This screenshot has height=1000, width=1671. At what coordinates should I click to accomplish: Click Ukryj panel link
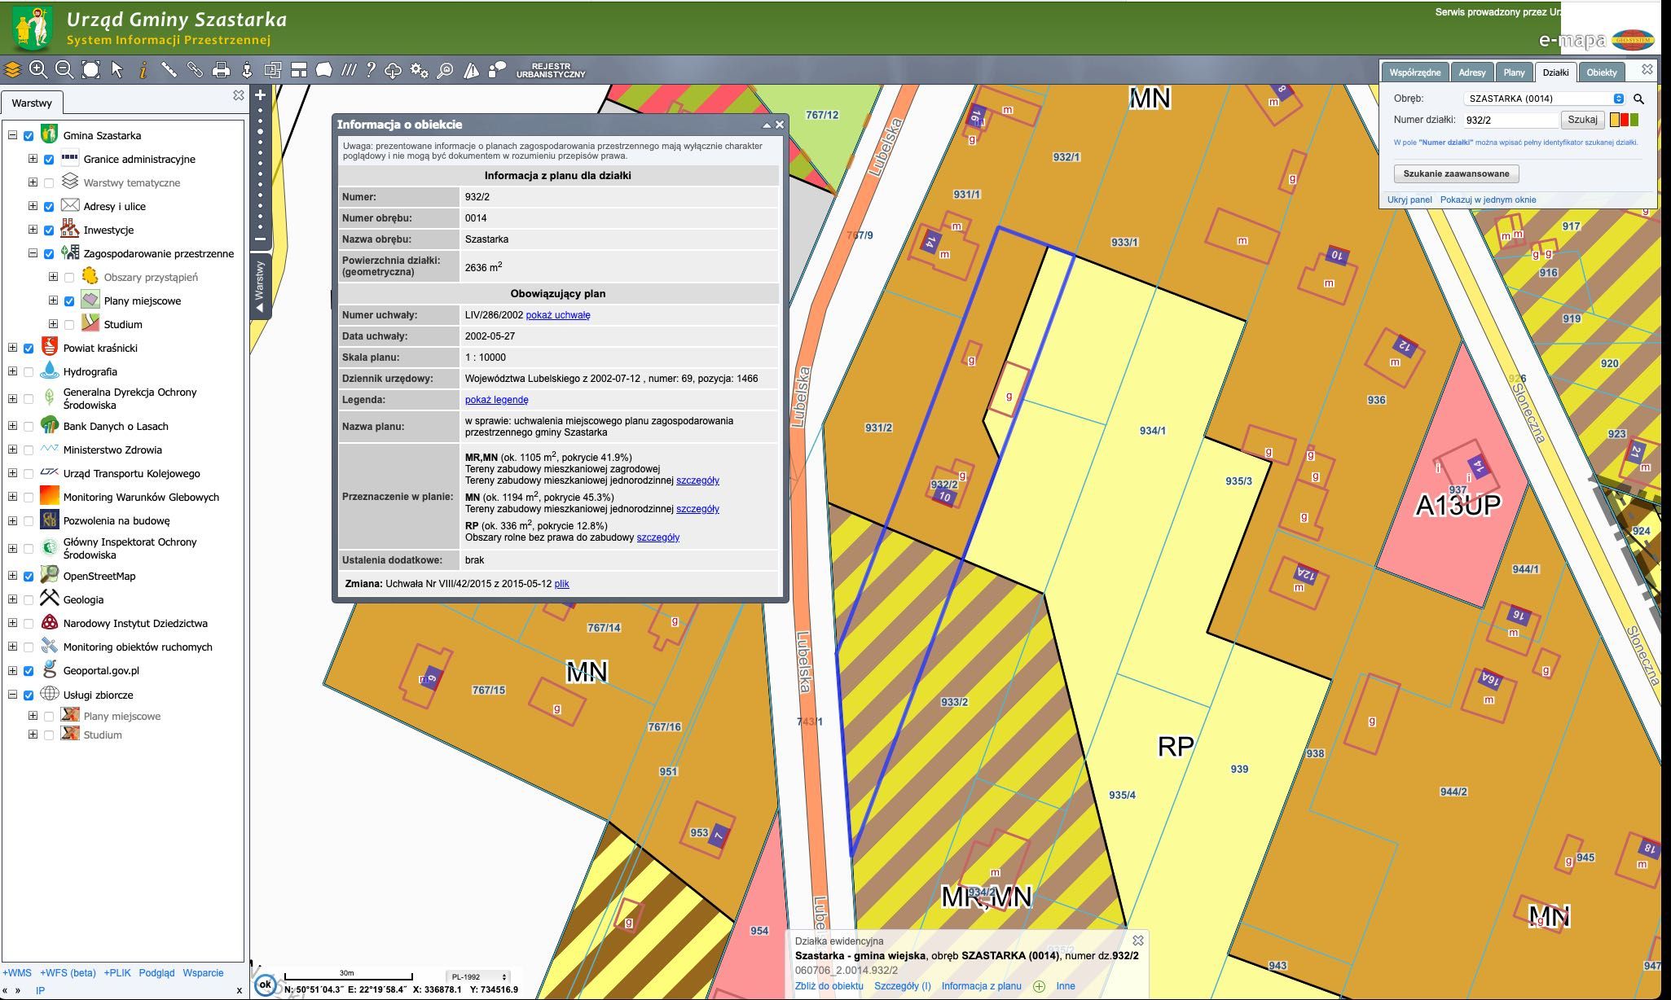(x=1409, y=200)
